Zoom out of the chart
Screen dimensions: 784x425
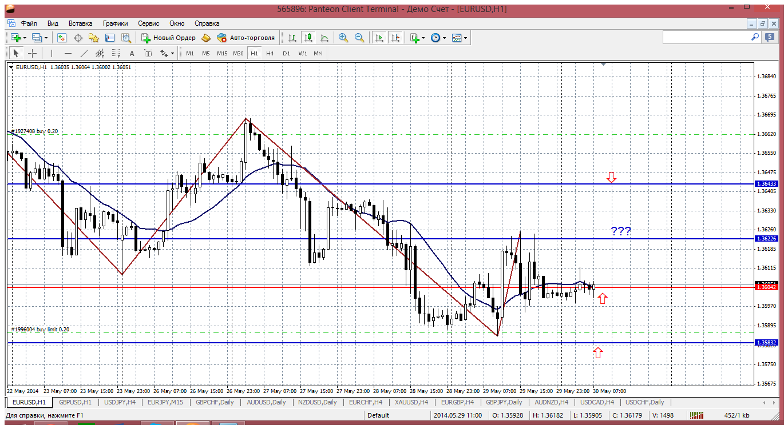coord(359,38)
